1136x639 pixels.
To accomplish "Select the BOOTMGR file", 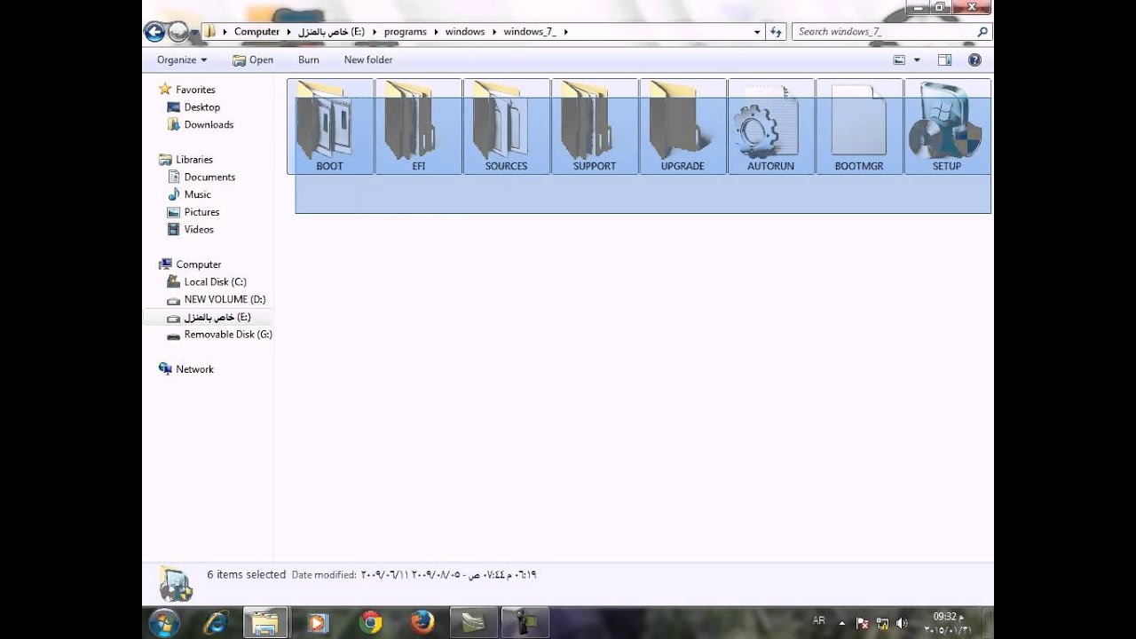I will click(858, 126).
